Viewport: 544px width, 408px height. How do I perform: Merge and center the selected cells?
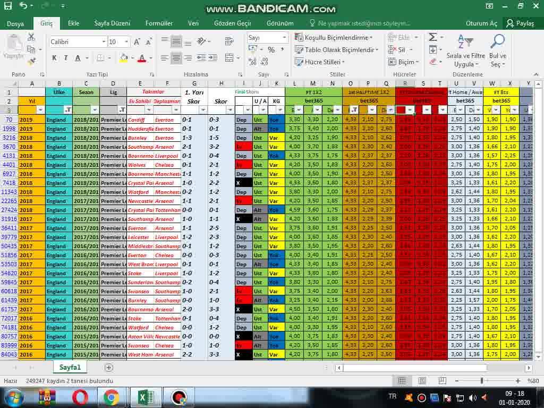click(x=229, y=57)
